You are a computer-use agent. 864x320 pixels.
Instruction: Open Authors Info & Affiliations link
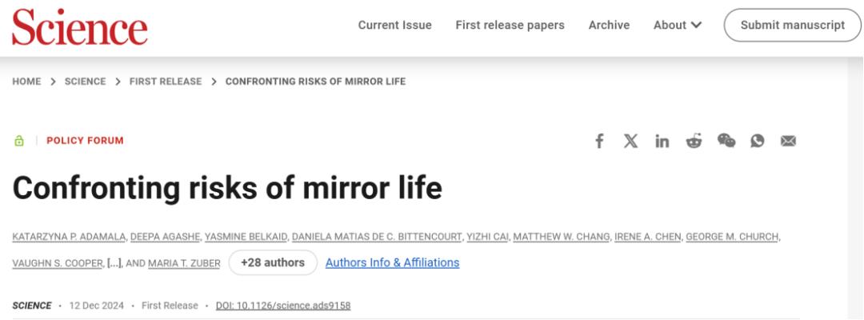point(392,262)
